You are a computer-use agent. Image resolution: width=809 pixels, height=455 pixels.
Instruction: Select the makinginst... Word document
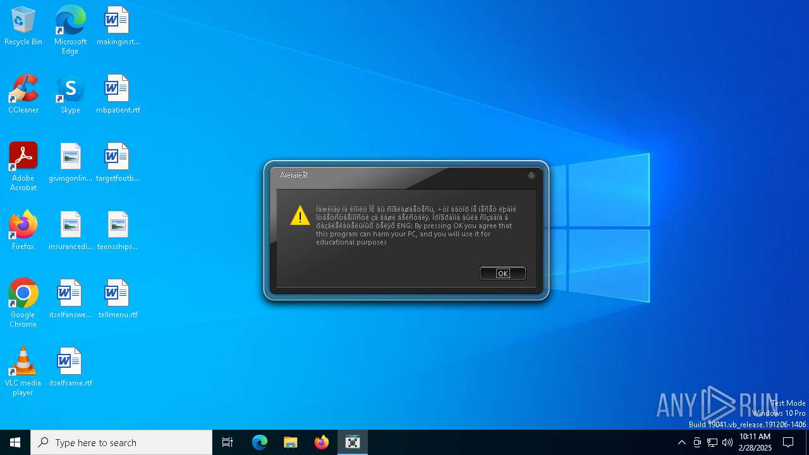118,27
